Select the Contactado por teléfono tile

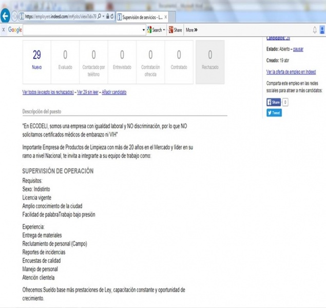point(93,62)
